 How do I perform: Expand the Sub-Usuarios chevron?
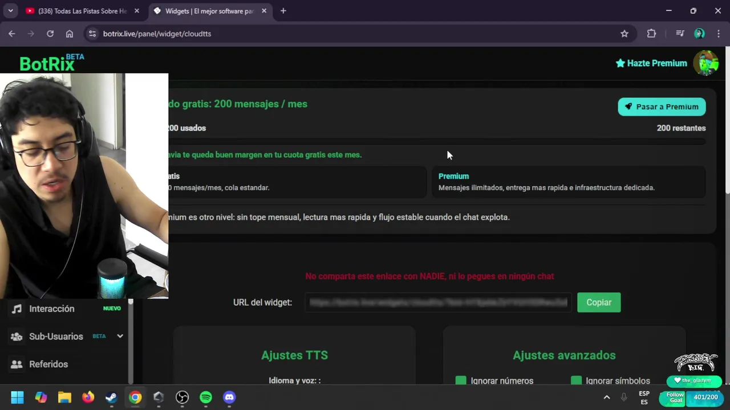tap(120, 336)
